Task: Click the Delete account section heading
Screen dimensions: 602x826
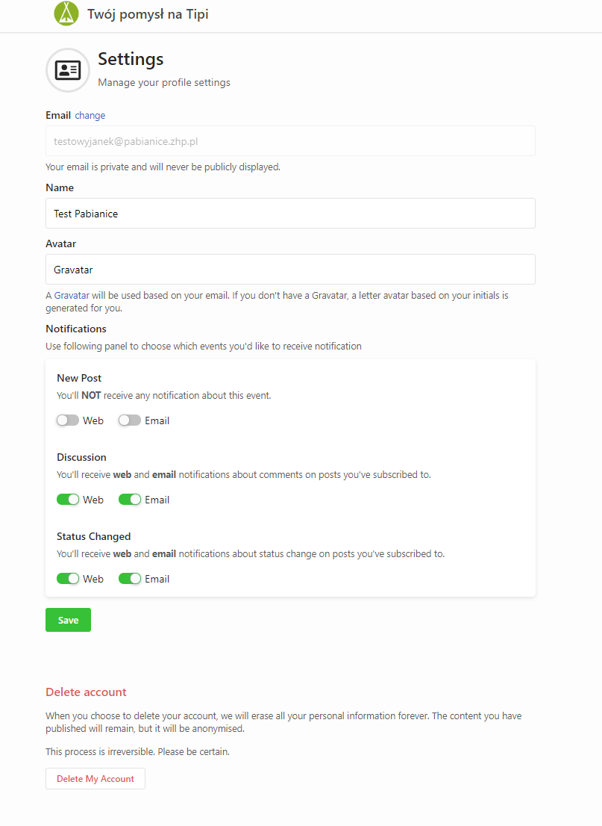Action: coord(86,692)
